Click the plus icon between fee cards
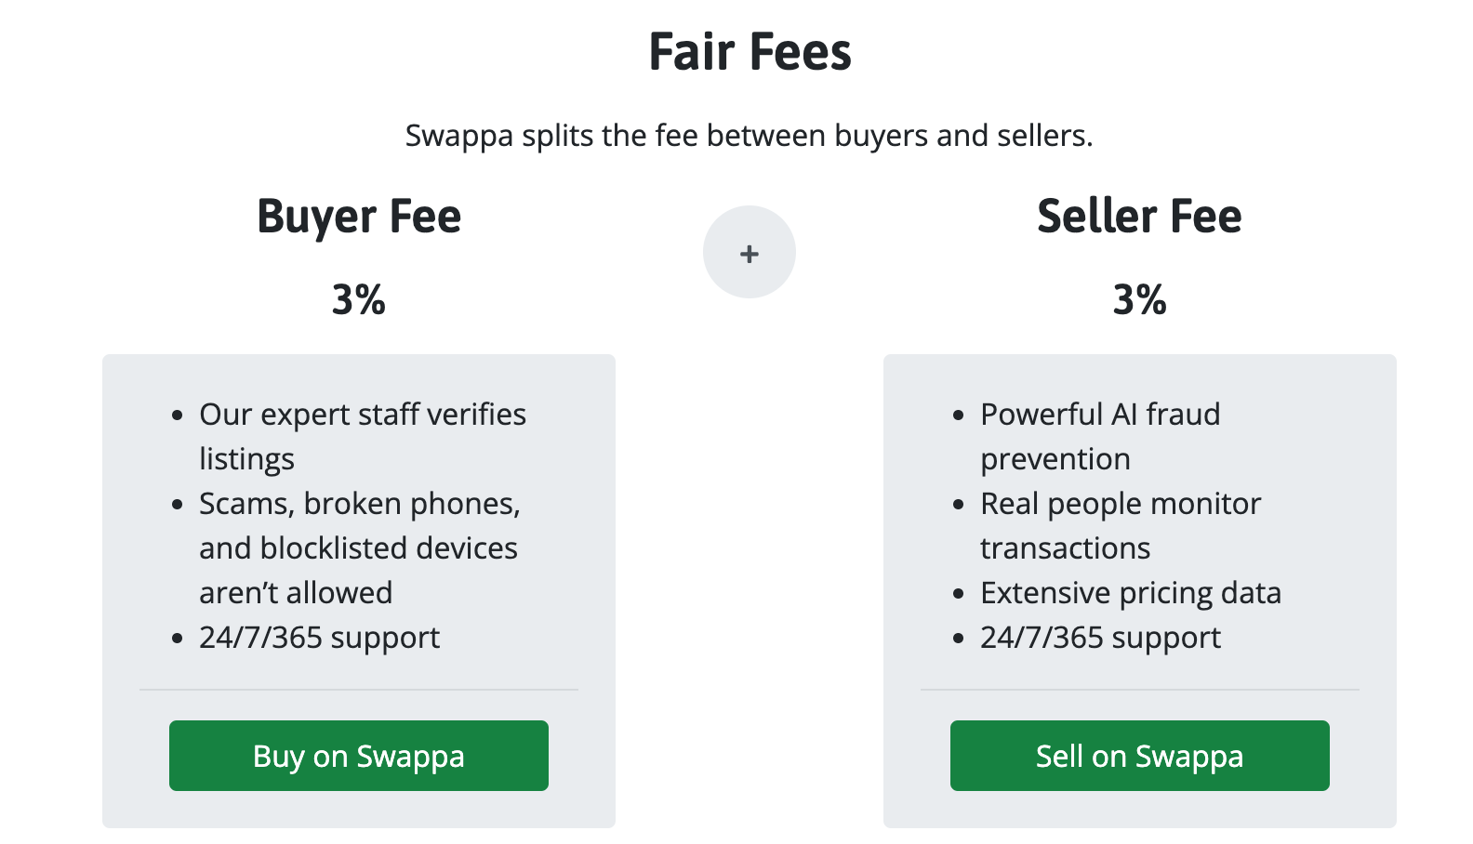The width and height of the screenshot is (1473, 844). [x=749, y=252]
